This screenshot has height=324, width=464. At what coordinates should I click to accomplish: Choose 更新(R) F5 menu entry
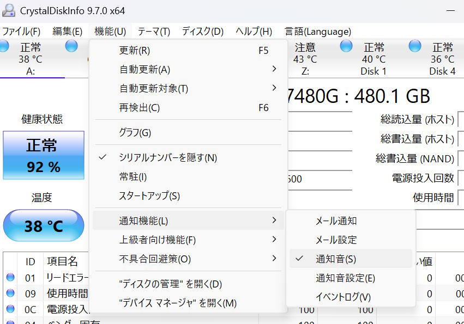coord(188,51)
